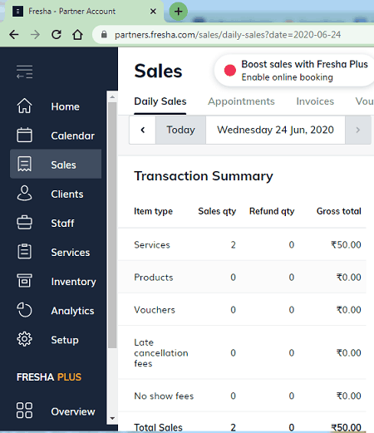This screenshot has height=433, width=374.
Task: Switch to the Appointments tab
Action: 241,101
